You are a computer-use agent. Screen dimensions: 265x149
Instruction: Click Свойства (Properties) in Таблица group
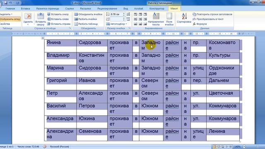[5, 24]
